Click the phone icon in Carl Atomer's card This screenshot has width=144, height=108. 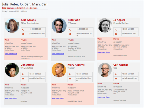pyautogui.click(x=116, y=74)
